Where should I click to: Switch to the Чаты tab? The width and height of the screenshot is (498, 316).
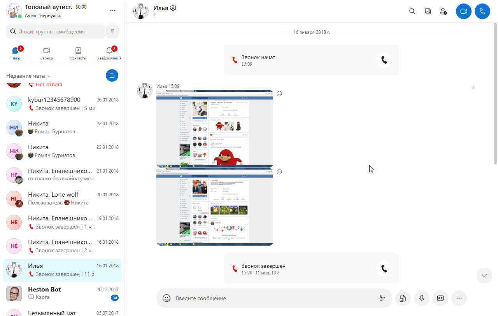[16, 54]
